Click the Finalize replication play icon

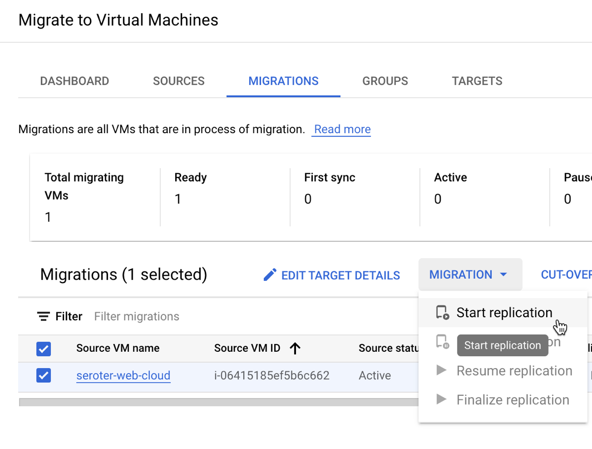[x=442, y=400]
